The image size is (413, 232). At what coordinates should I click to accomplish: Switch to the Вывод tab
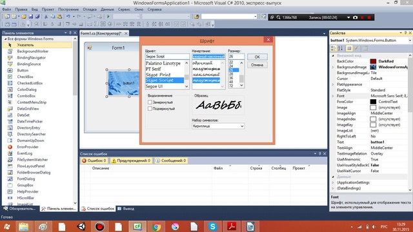pos(126,209)
